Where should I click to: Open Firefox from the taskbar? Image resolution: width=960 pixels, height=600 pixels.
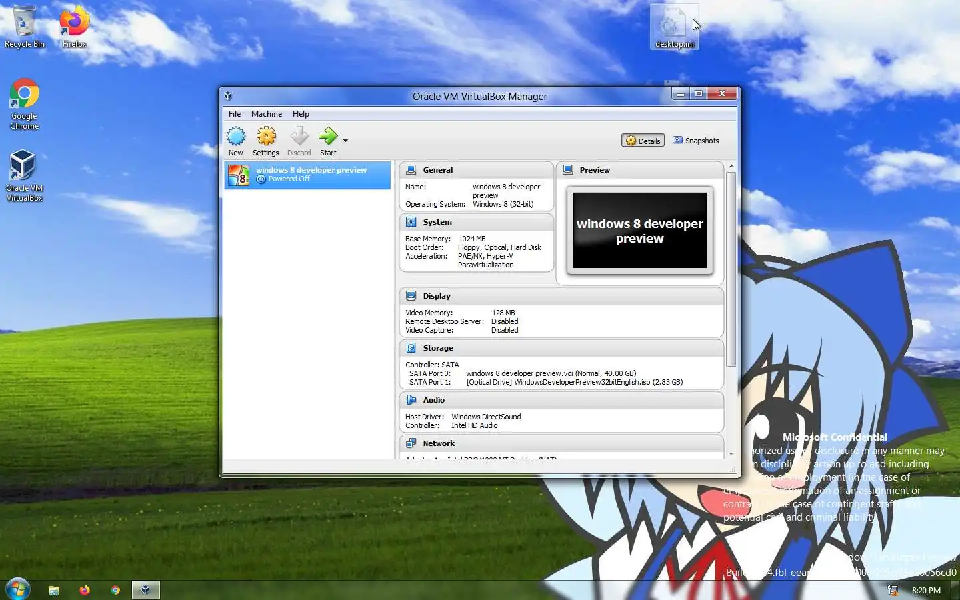point(85,590)
